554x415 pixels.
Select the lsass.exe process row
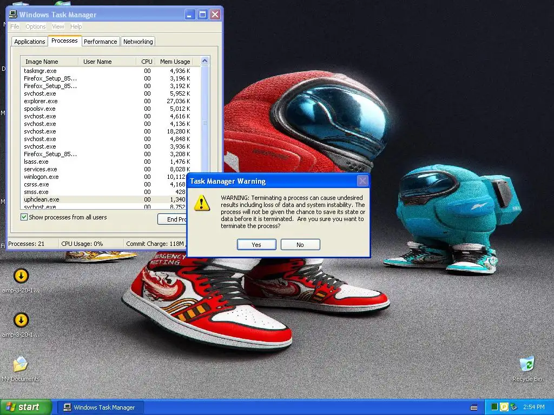(x=108, y=162)
